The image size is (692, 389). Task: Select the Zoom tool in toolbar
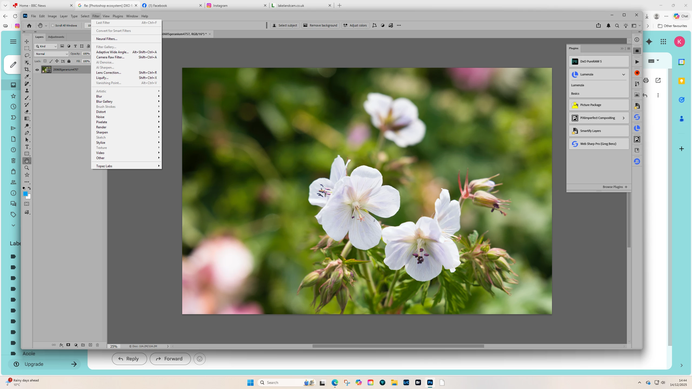point(27,168)
